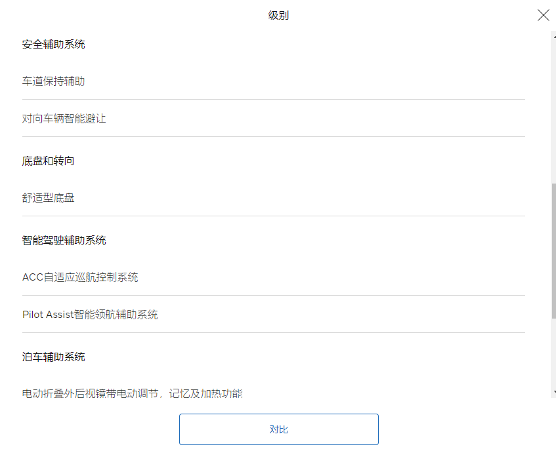Click the scrollbar's down arrow
Image resolution: width=556 pixels, height=451 pixels.
pyautogui.click(x=553, y=392)
